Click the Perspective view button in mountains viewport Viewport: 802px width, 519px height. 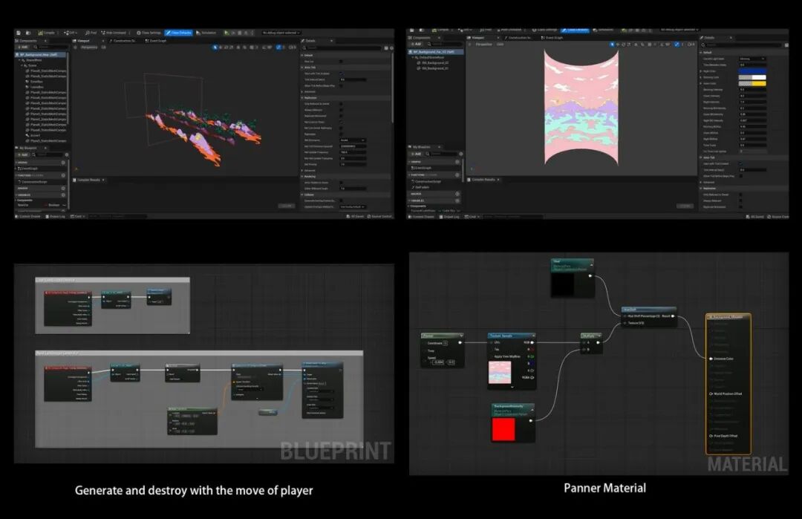pos(88,47)
